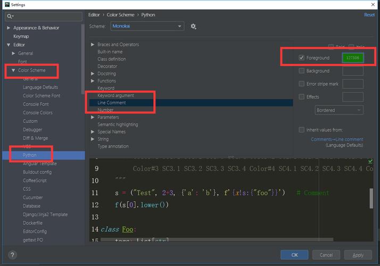The image size is (380, 266).
Task: Enable the Error stripe mark checkbox
Action: tap(301, 84)
